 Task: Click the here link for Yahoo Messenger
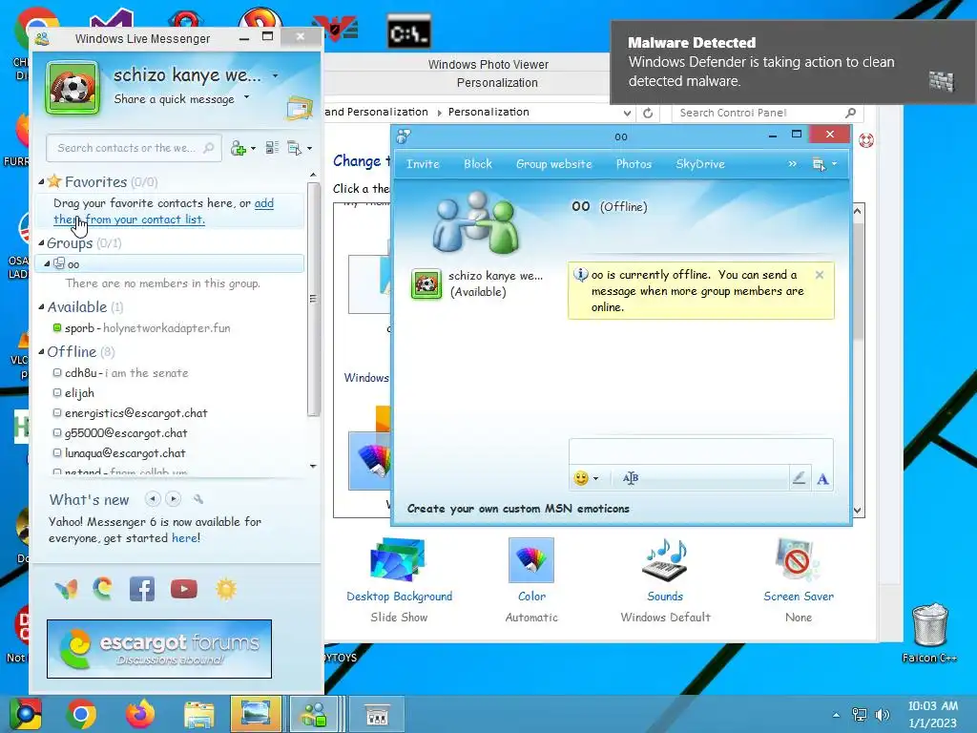(x=185, y=538)
